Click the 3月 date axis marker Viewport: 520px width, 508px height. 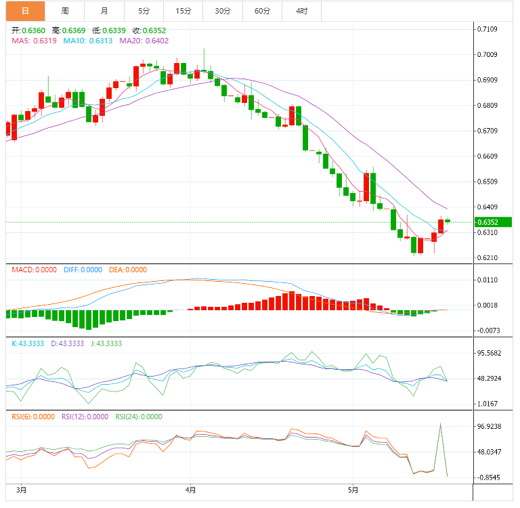point(21,490)
